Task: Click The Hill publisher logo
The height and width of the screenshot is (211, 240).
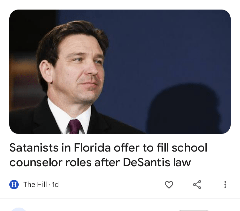Action: pos(14,184)
